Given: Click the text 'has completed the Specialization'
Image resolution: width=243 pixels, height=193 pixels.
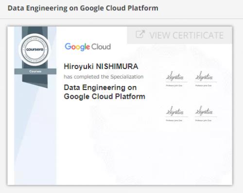Looking at the screenshot, I should [104, 77].
